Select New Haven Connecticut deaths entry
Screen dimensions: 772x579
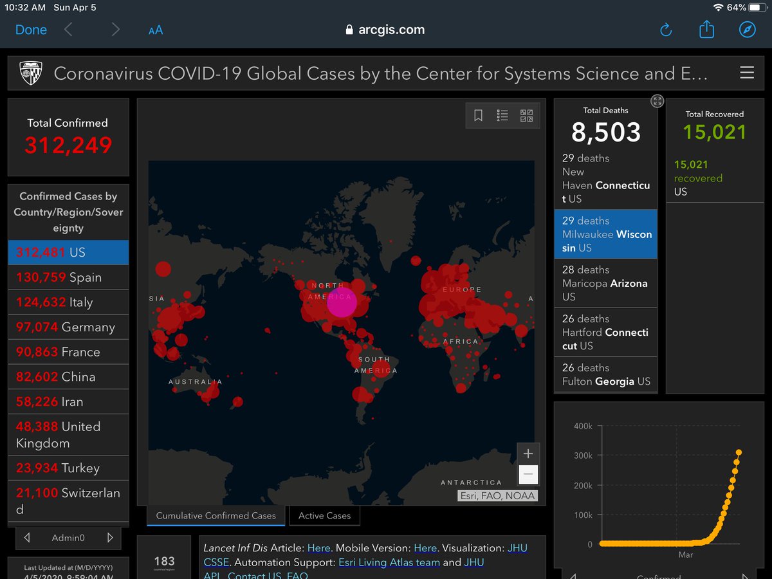click(x=606, y=179)
